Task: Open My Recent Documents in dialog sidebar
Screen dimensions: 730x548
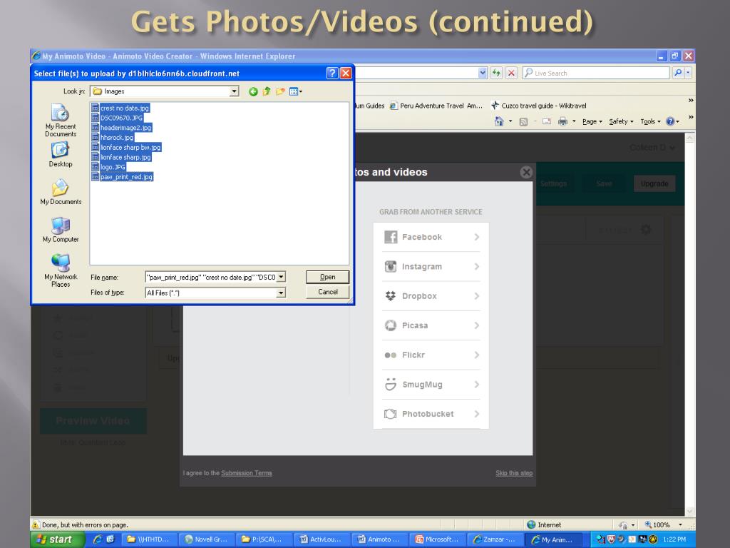Action: (61, 120)
